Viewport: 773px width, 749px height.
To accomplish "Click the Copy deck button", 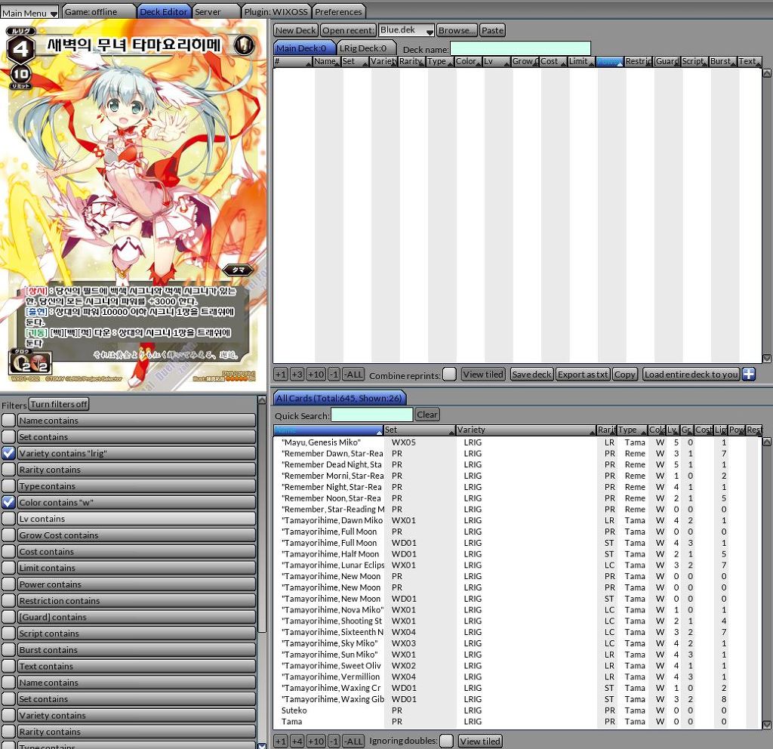I will coord(625,374).
